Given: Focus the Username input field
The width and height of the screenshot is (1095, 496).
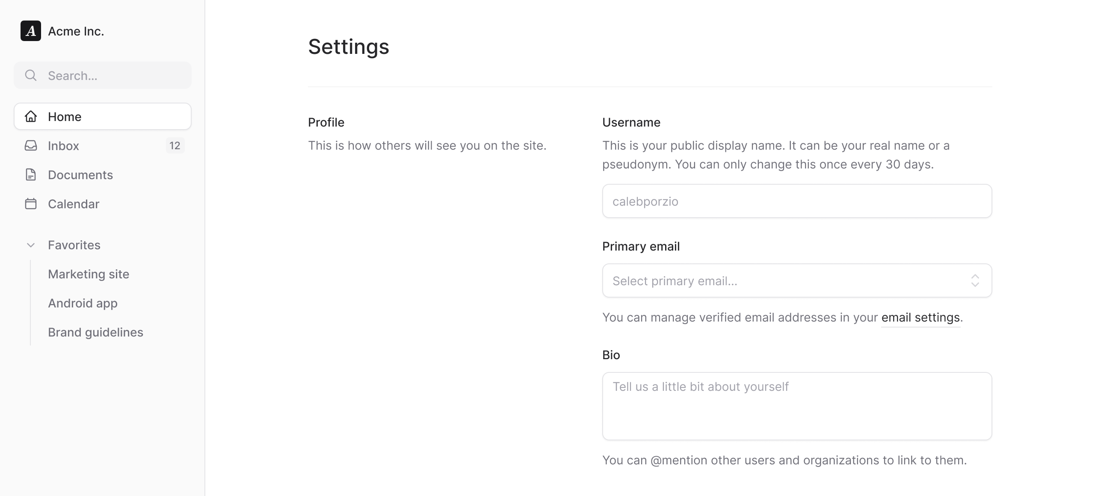Looking at the screenshot, I should (x=797, y=201).
